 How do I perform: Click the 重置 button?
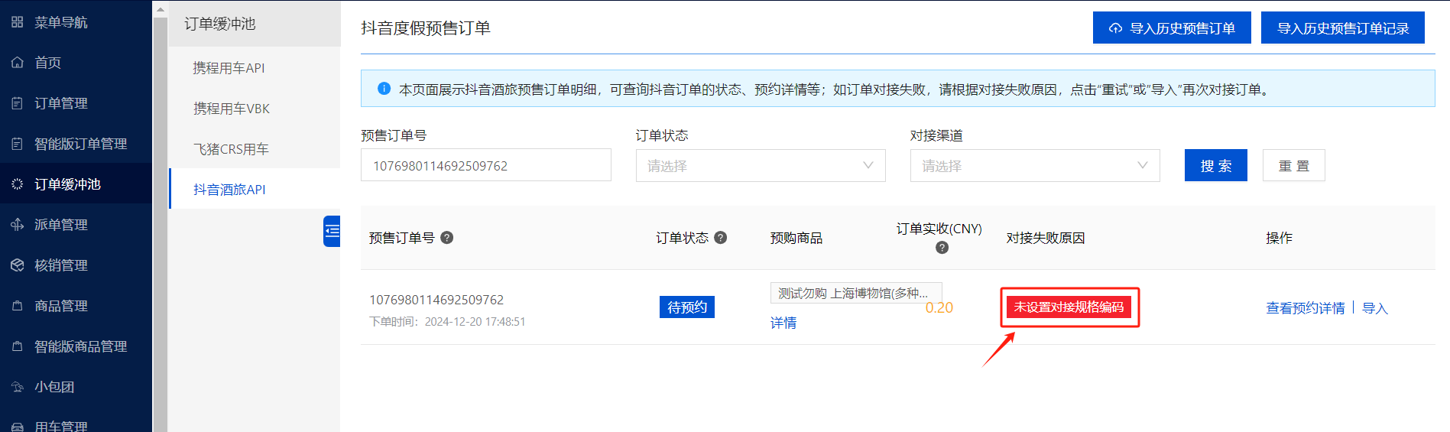tap(1293, 166)
